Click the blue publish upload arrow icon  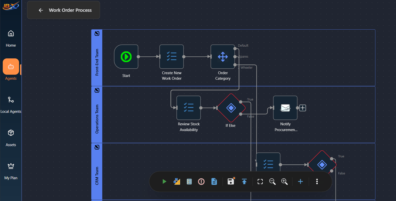244,181
